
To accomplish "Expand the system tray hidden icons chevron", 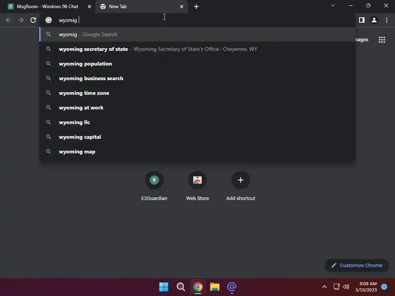I will (x=324, y=287).
